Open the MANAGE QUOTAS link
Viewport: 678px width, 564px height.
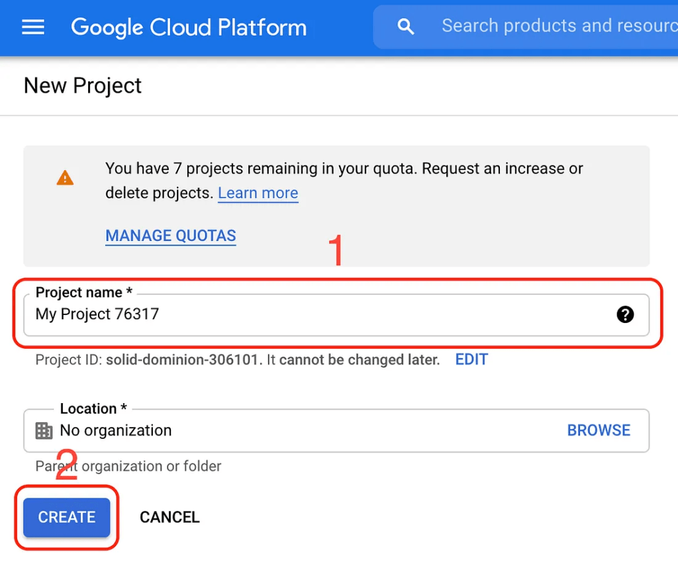[x=170, y=236]
